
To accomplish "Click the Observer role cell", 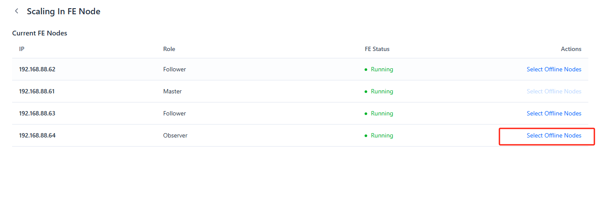I will click(x=175, y=135).
